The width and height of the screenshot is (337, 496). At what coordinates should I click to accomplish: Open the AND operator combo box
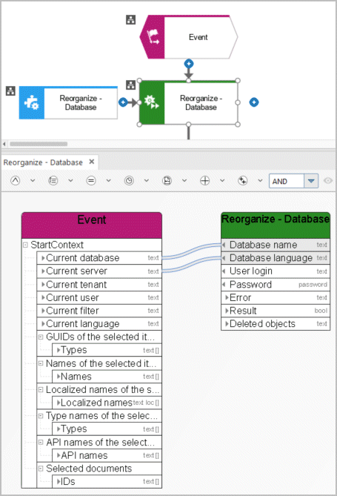[x=311, y=181]
